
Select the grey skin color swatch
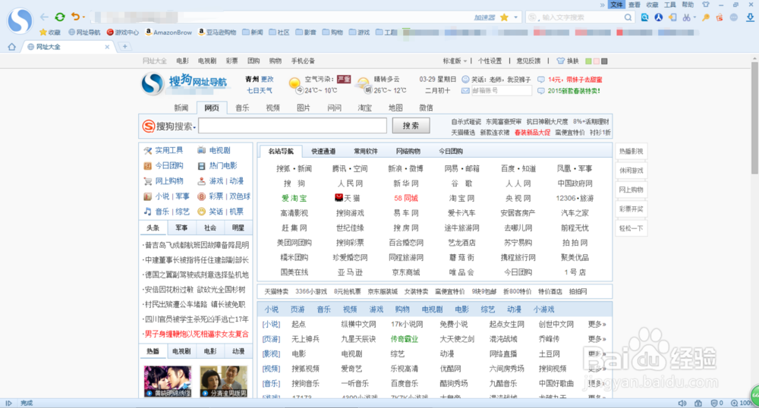tap(604, 61)
